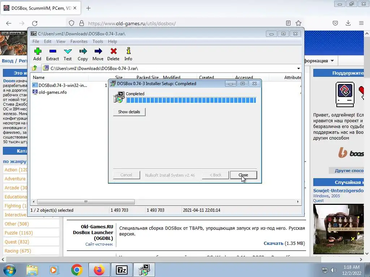Expand the 7-Zip address path dropdown
This screenshot has height=277, width=370.
(298, 68)
